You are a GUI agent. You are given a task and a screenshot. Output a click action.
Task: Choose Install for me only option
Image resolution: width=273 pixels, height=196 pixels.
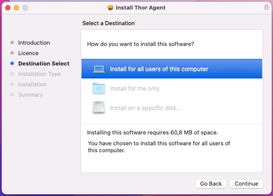coord(135,88)
